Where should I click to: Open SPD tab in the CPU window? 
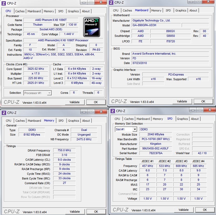click(61, 11)
